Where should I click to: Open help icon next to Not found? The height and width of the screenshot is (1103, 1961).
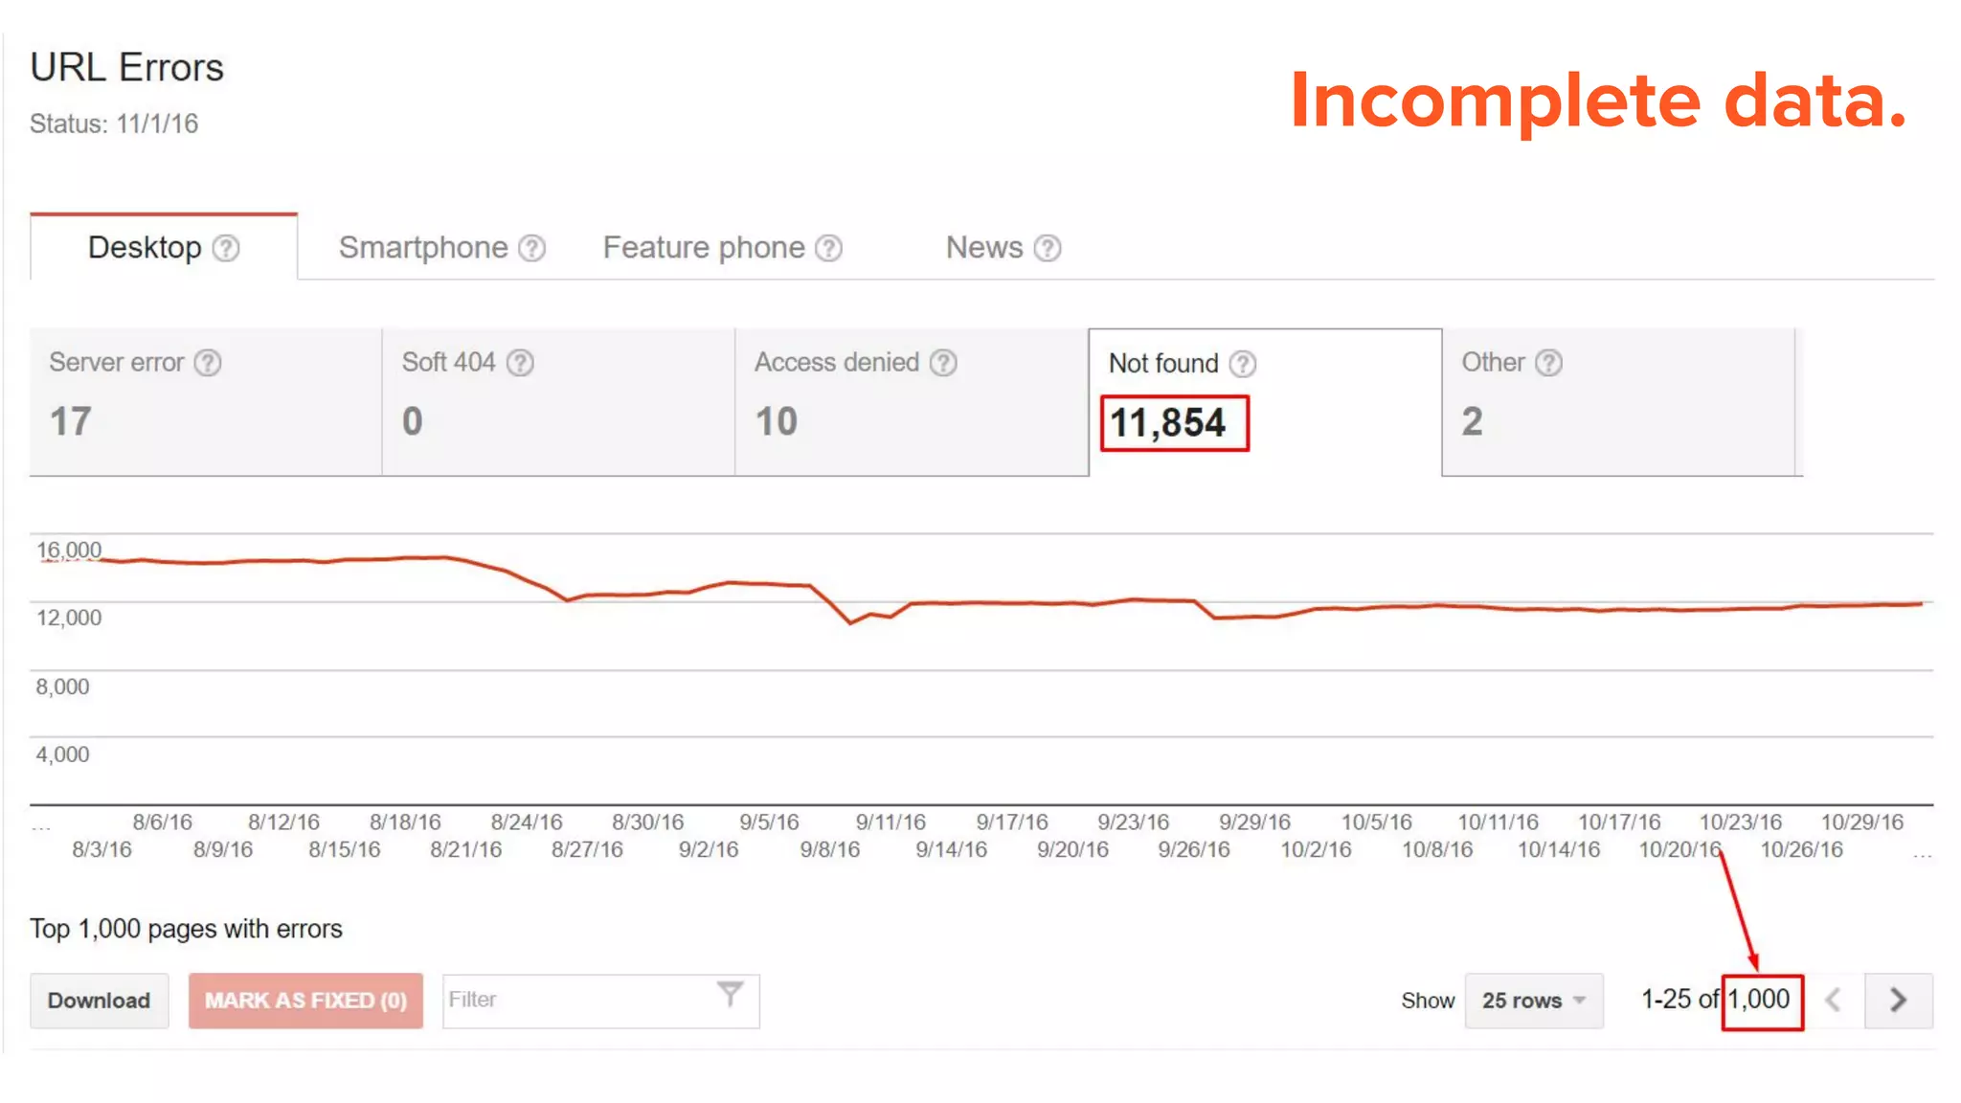(1243, 364)
